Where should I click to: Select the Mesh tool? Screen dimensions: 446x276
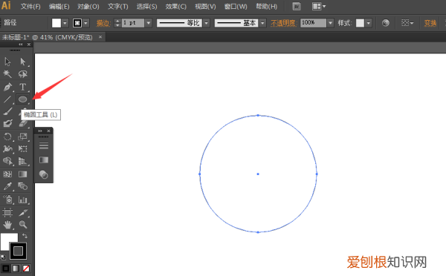tap(7, 174)
